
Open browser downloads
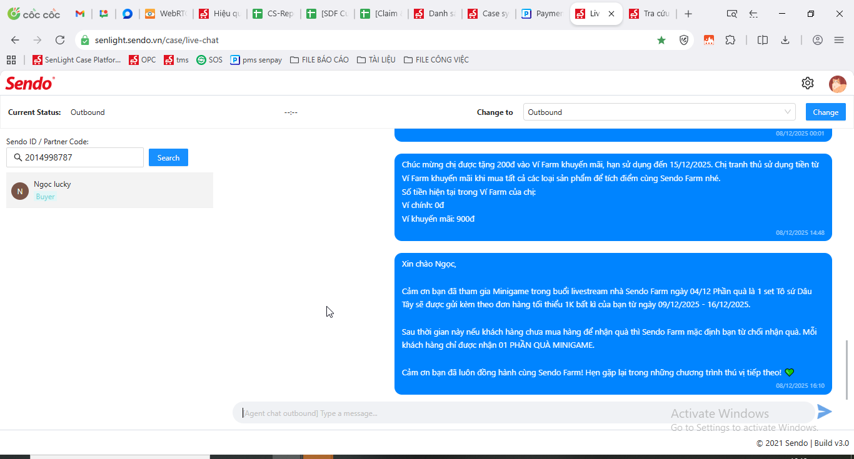pos(785,40)
